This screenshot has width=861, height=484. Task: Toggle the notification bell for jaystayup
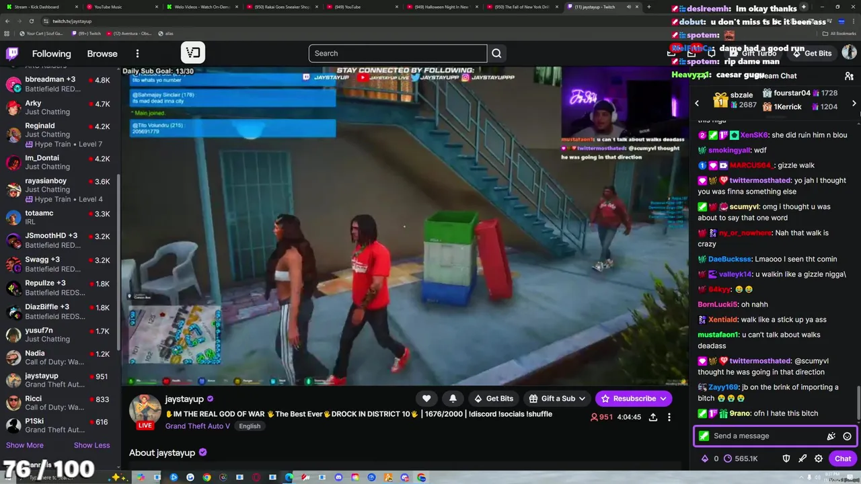coord(453,399)
